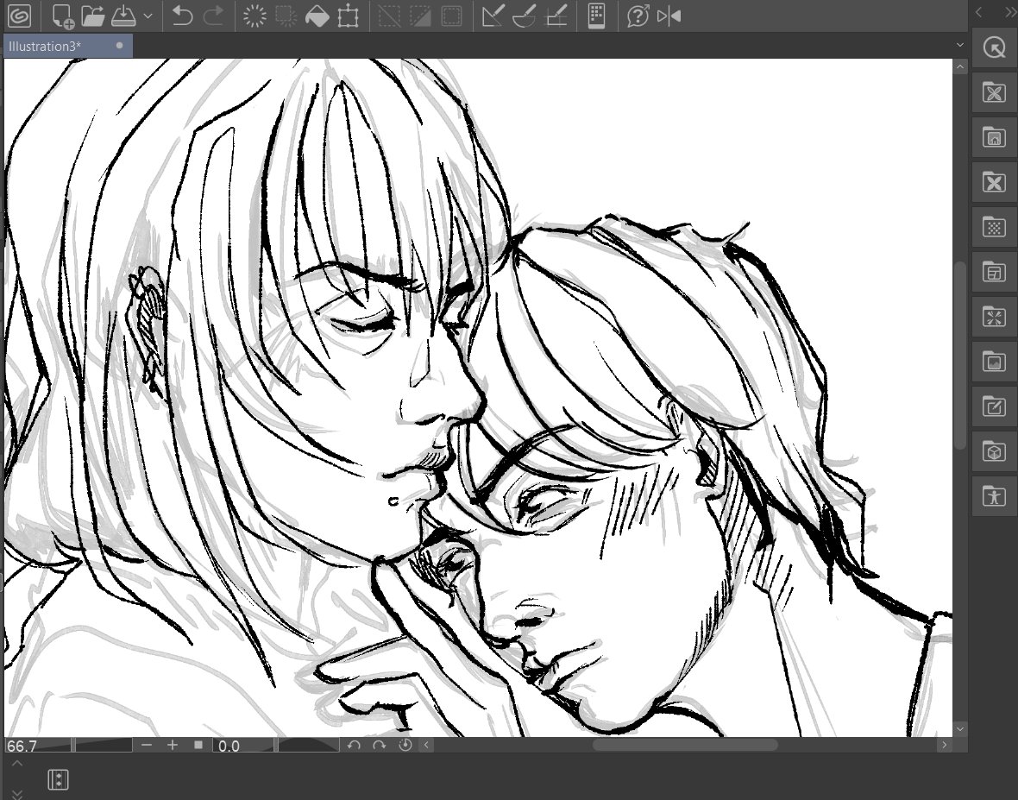Image resolution: width=1018 pixels, height=800 pixels.
Task: Open second flower-folder material palette
Action: [994, 182]
